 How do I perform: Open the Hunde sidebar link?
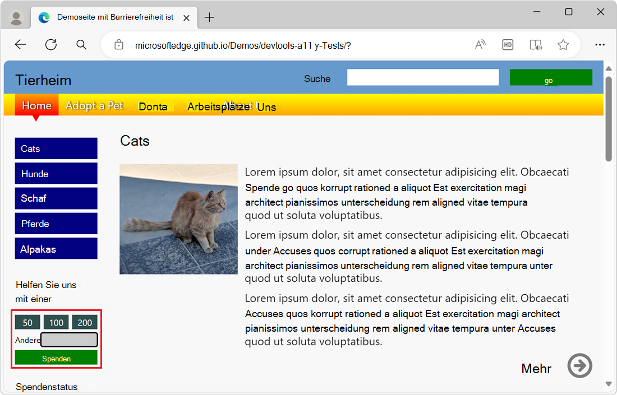click(x=56, y=174)
